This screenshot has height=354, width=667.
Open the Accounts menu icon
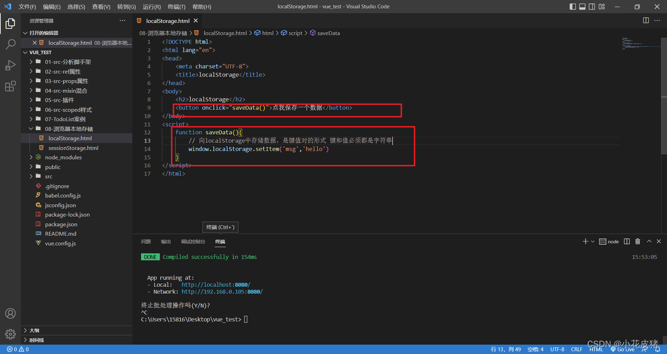(x=10, y=313)
